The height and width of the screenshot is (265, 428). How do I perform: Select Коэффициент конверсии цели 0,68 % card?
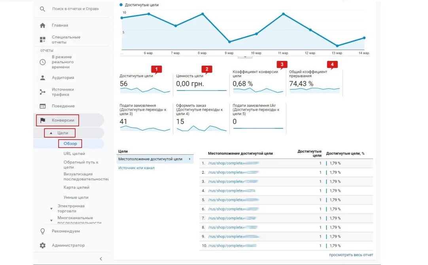point(258,83)
